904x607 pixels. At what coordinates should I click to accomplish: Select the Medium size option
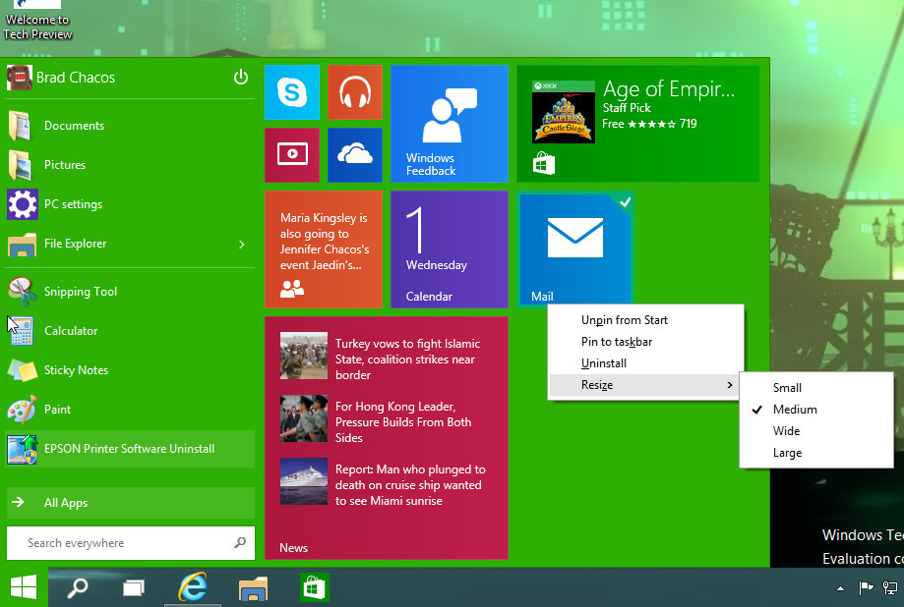coord(795,410)
